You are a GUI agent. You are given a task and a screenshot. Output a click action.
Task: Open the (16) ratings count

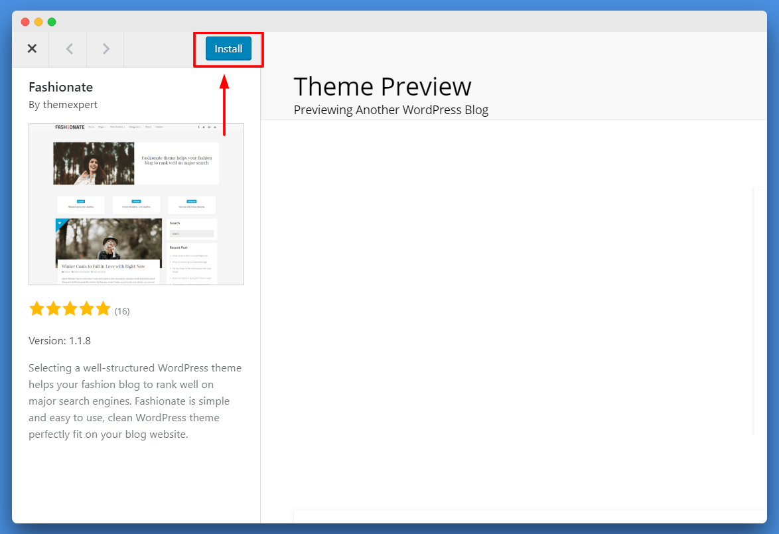(x=122, y=312)
